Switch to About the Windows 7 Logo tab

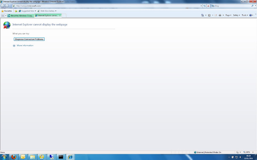[x=21, y=15]
